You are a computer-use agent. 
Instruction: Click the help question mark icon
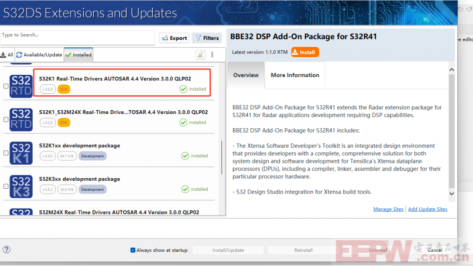click(x=6, y=249)
